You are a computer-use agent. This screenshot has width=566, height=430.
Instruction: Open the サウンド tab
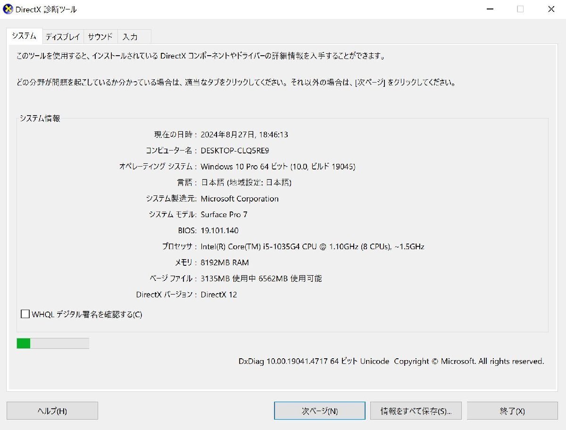[100, 36]
